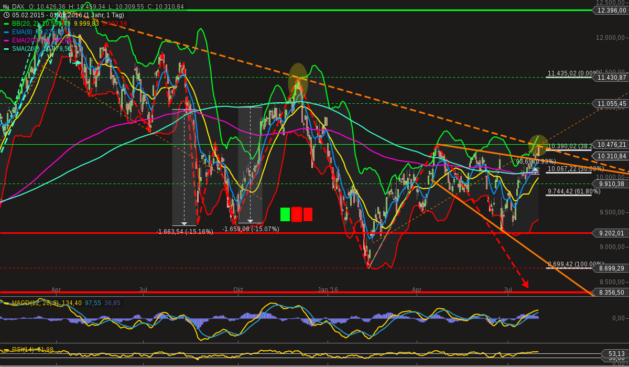Click the MACD(12, 26, 9) indicator label

point(34,303)
